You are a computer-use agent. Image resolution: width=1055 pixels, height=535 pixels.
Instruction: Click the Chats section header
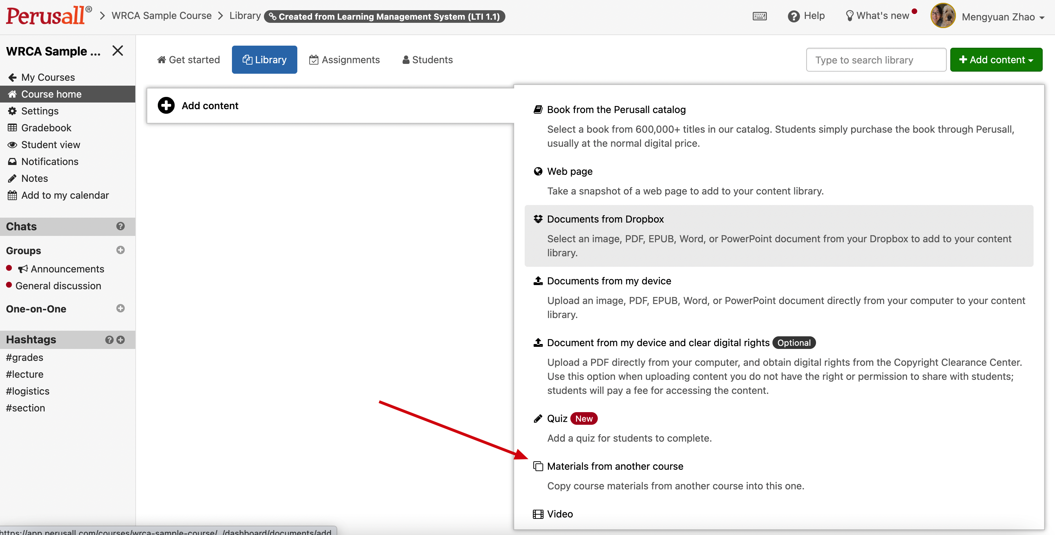(x=67, y=226)
